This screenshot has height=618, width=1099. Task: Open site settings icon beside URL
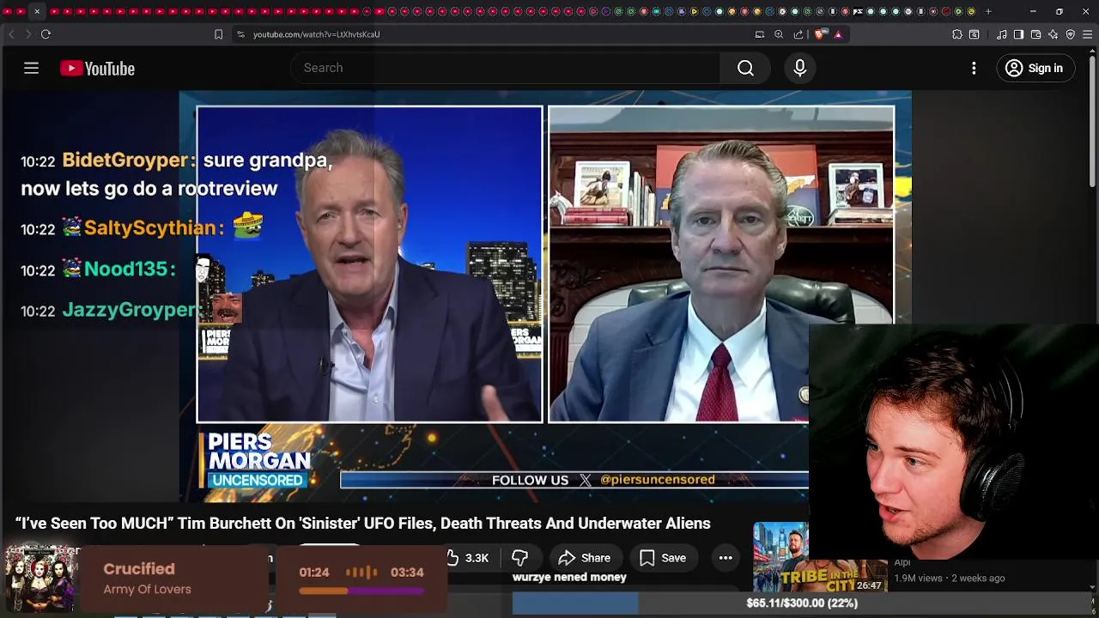[240, 34]
